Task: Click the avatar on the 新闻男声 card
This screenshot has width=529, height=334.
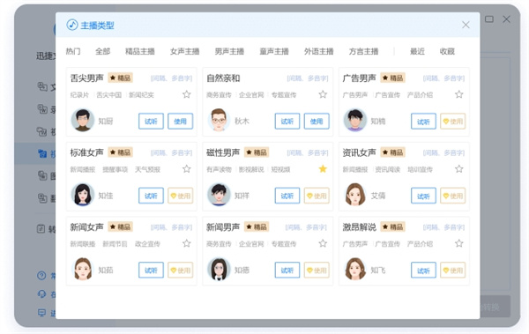Action: (x=219, y=269)
